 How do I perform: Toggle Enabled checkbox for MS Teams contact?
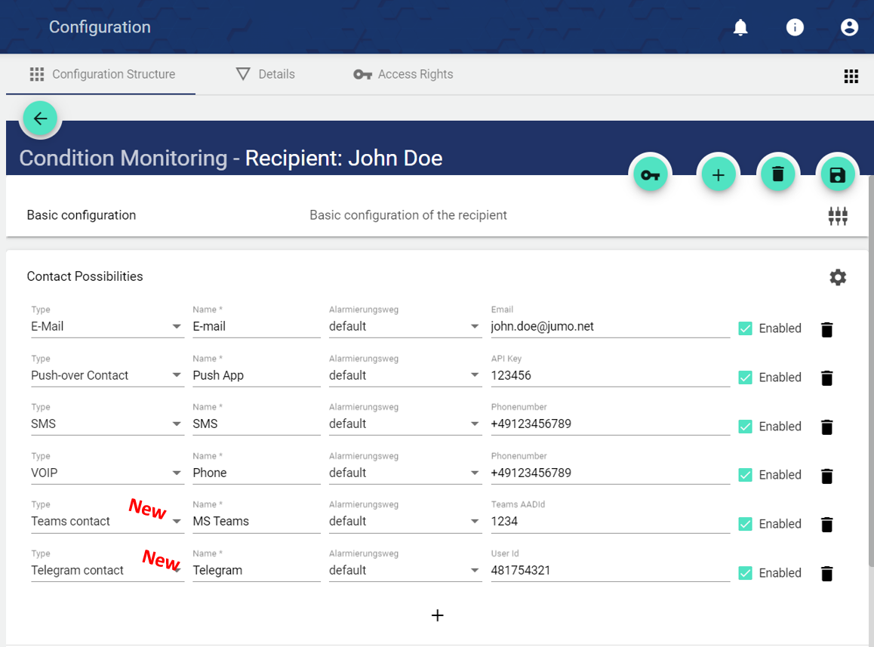click(745, 524)
